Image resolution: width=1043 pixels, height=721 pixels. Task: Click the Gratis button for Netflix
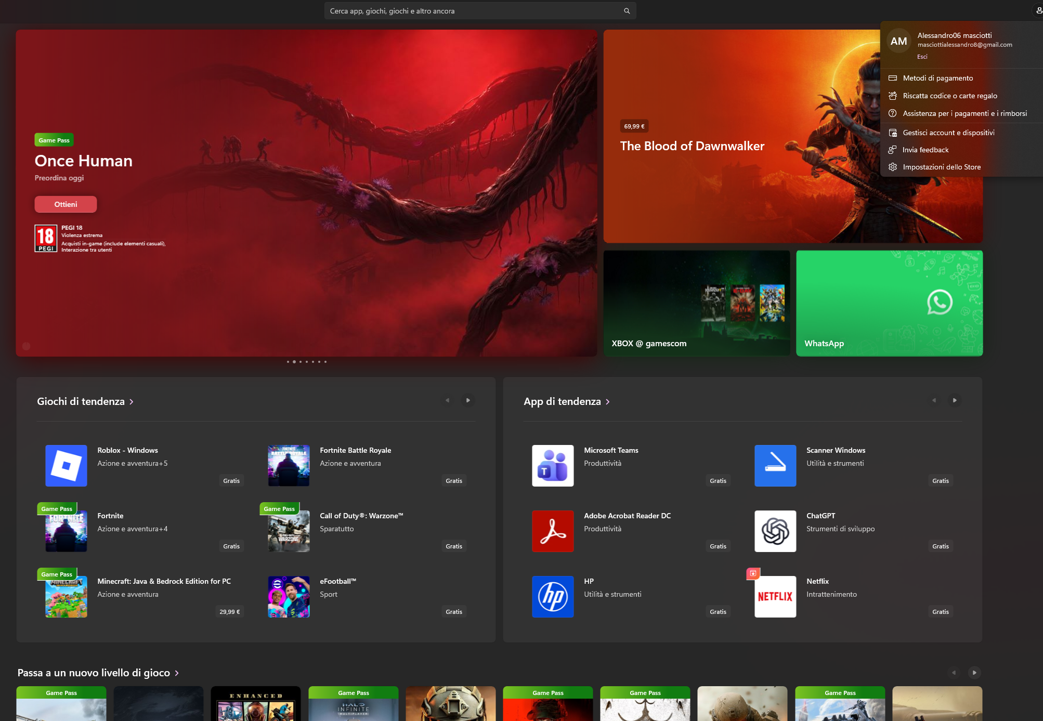tap(940, 612)
